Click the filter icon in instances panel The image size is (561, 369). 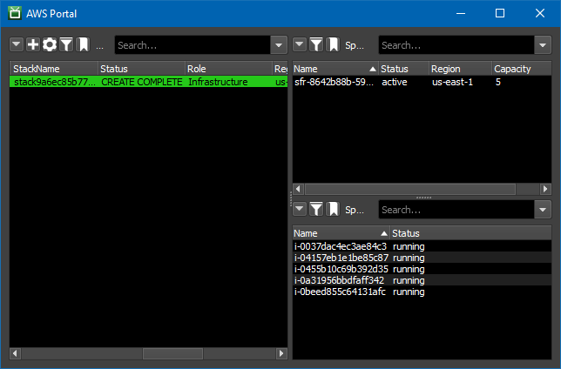(x=316, y=209)
